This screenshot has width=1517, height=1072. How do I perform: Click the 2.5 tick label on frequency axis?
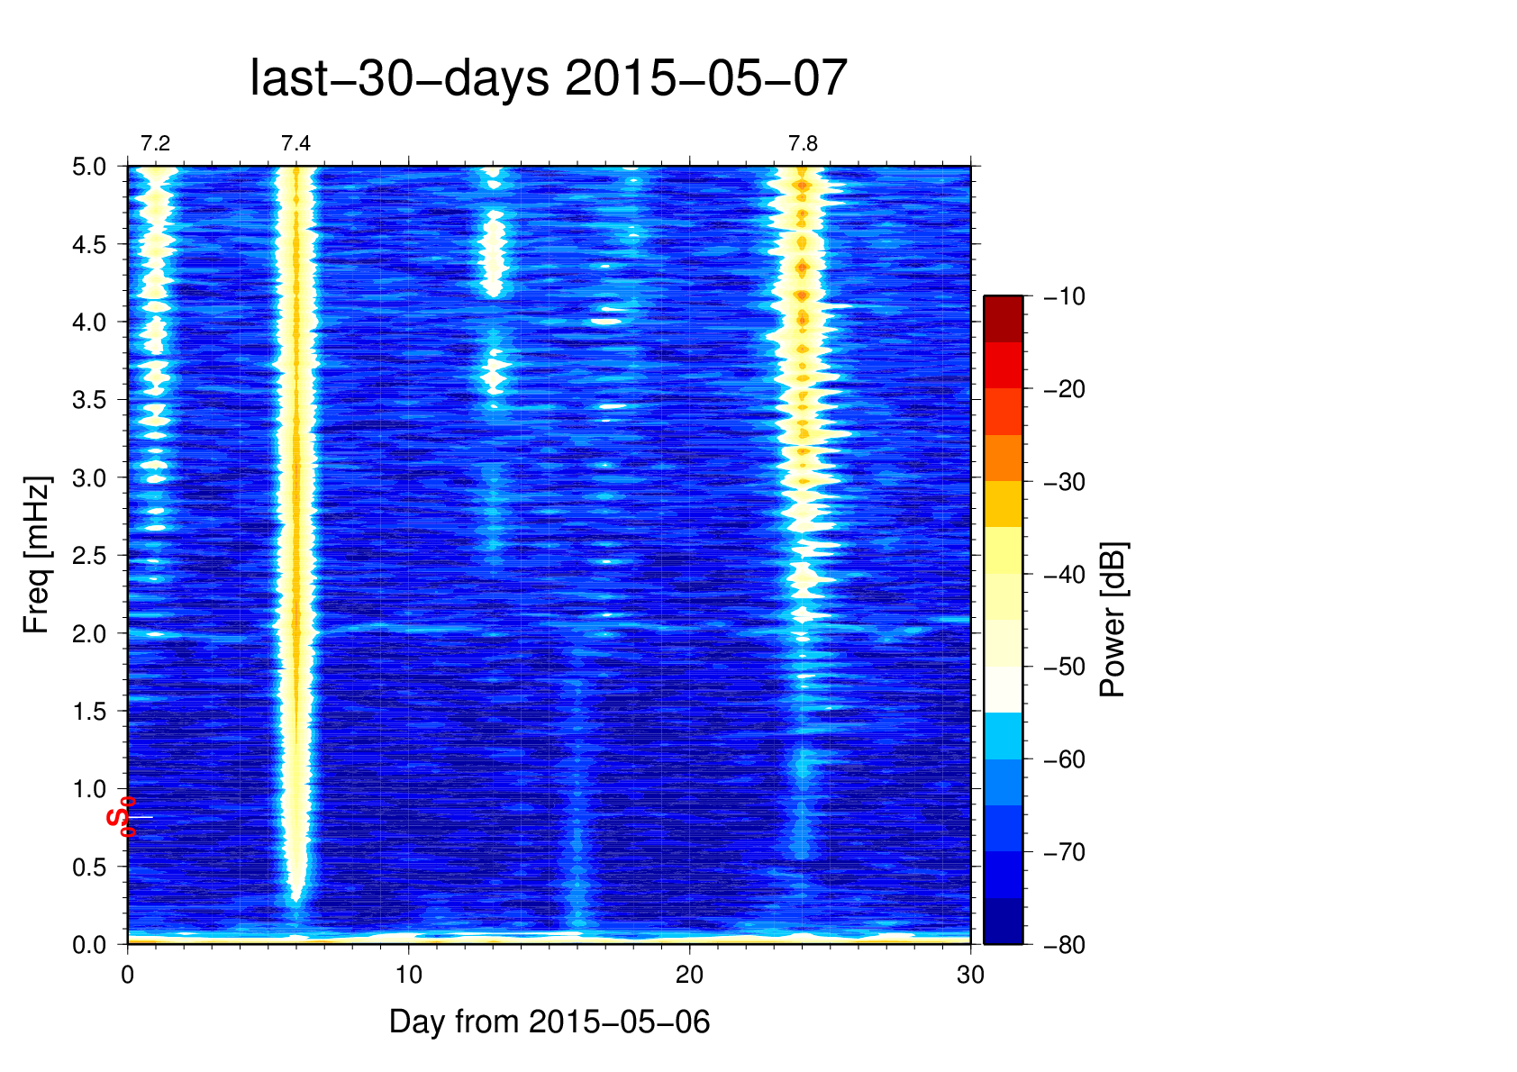pyautogui.click(x=89, y=556)
